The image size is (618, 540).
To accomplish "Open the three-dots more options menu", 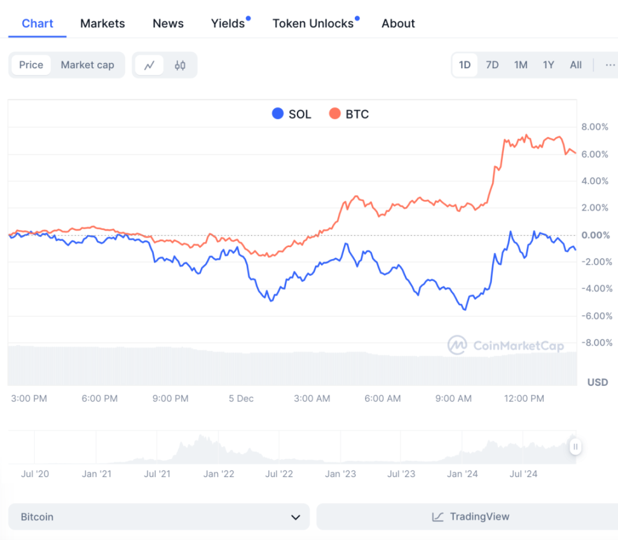I will (x=610, y=65).
